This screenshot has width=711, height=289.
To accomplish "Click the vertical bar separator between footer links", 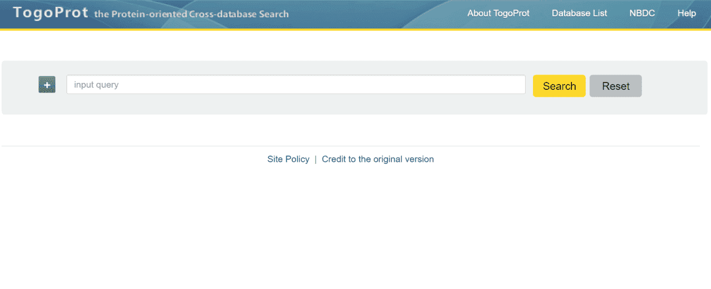I will pyautogui.click(x=315, y=159).
